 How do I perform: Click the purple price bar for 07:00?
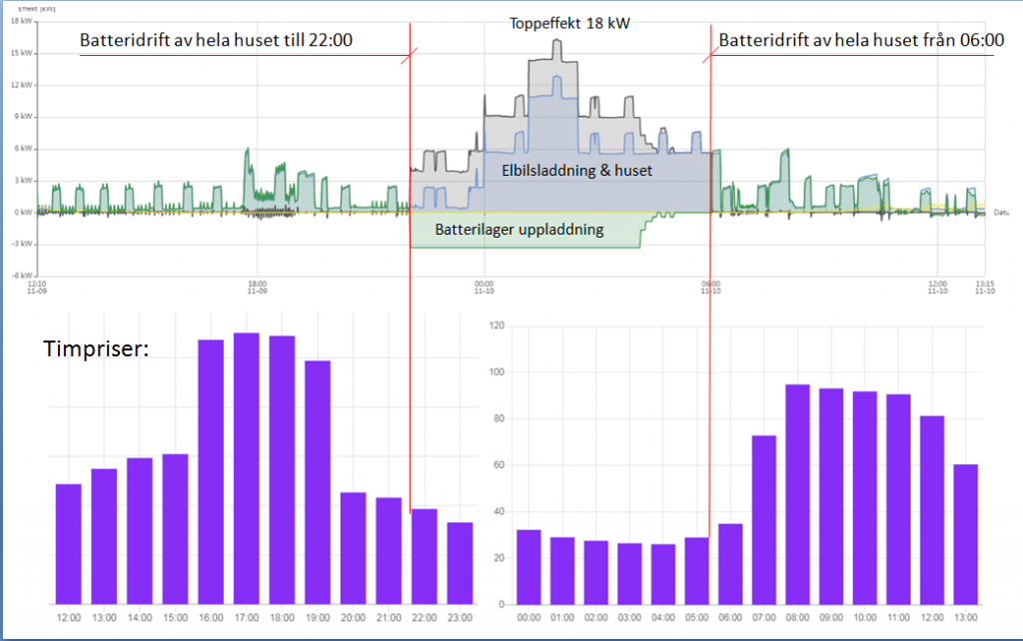764,520
